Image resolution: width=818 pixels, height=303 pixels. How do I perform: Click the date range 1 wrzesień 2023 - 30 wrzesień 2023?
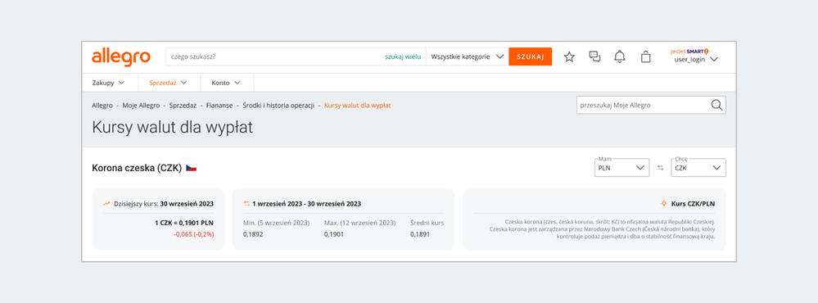point(306,204)
